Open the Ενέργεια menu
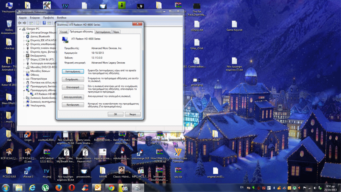The width and height of the screenshot is (341, 192). 35,18
